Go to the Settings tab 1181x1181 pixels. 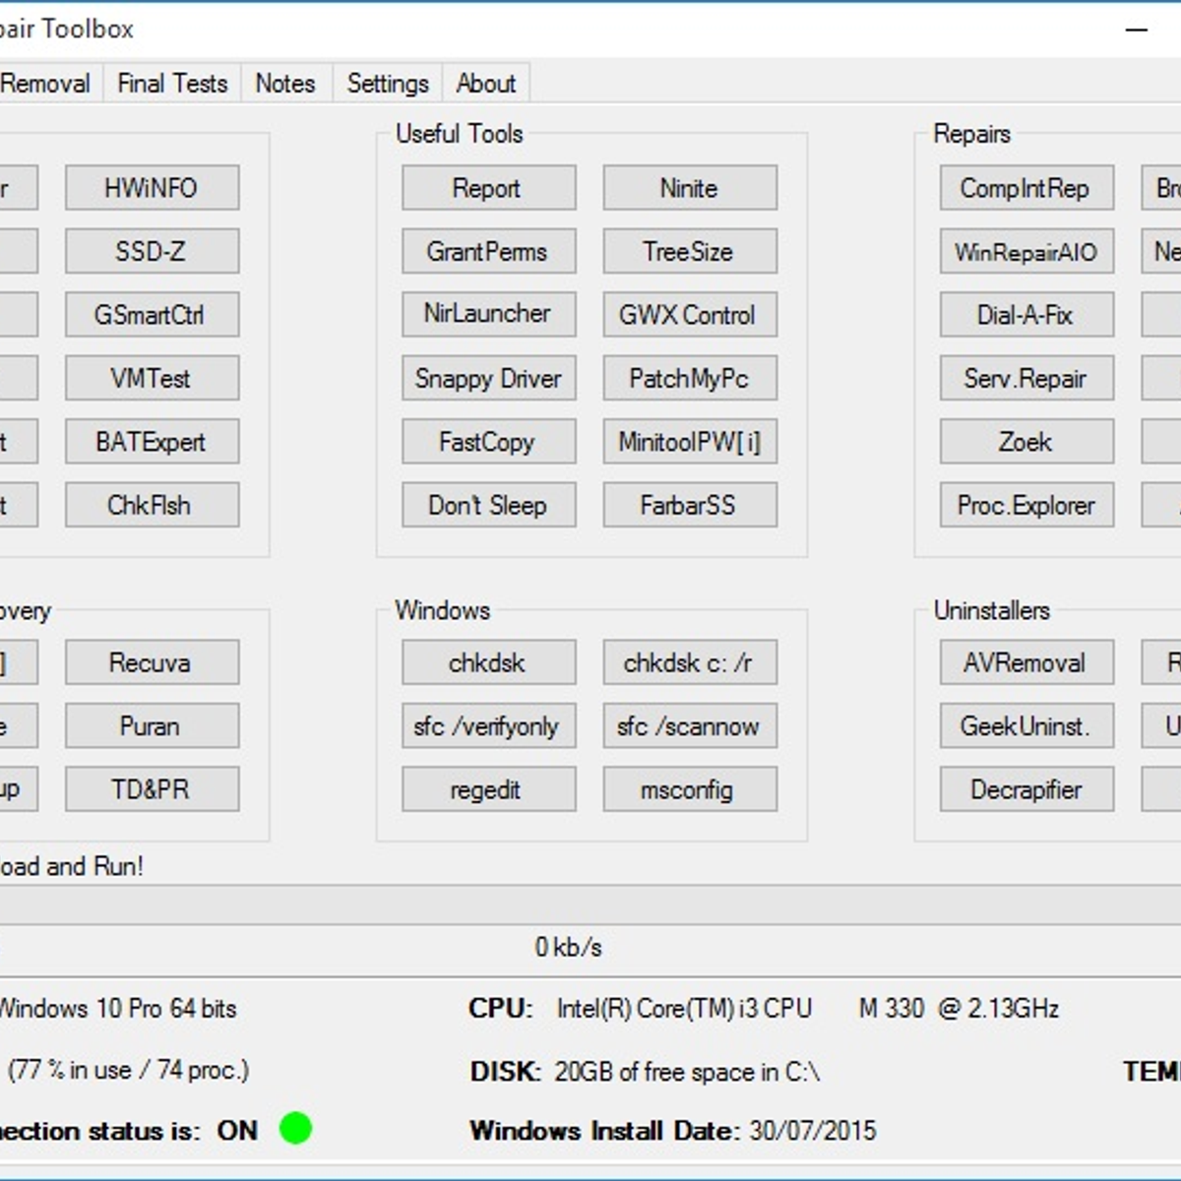click(388, 84)
